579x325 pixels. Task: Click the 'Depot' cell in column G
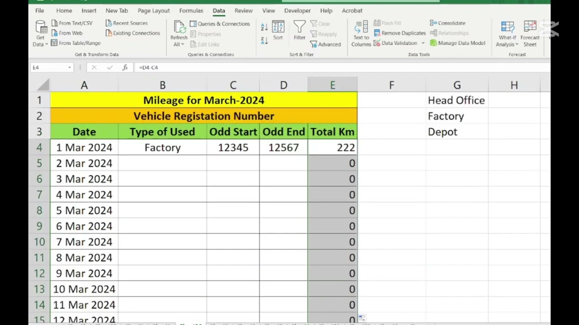457,132
